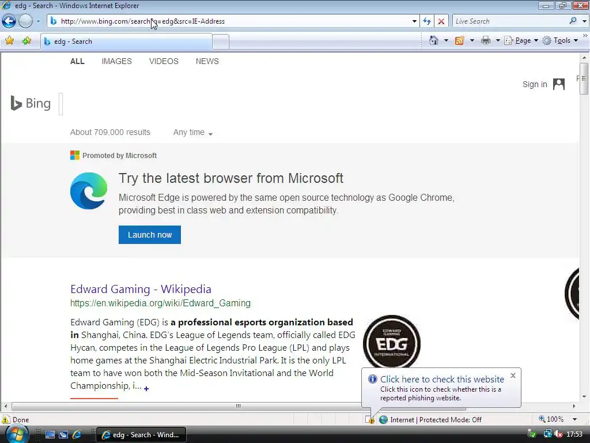Click the Sign in link

tap(535, 84)
